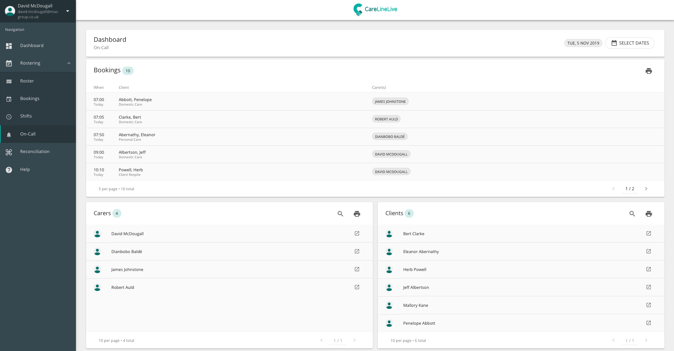Open the Reconciliation menu item
Viewport: 674px width, 351px height.
point(38,152)
